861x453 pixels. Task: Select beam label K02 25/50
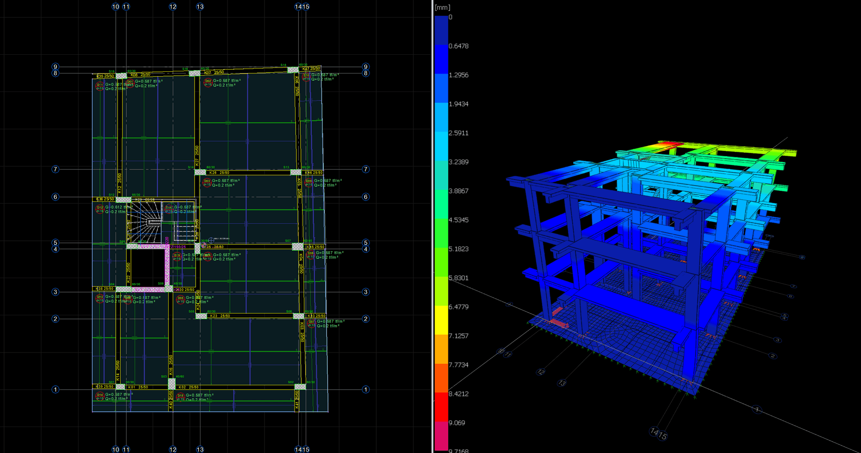188,387
